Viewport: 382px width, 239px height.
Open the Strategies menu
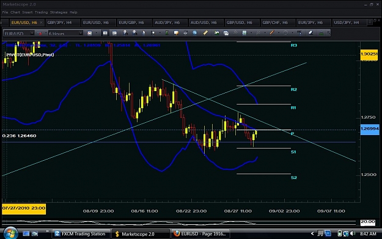59,12
